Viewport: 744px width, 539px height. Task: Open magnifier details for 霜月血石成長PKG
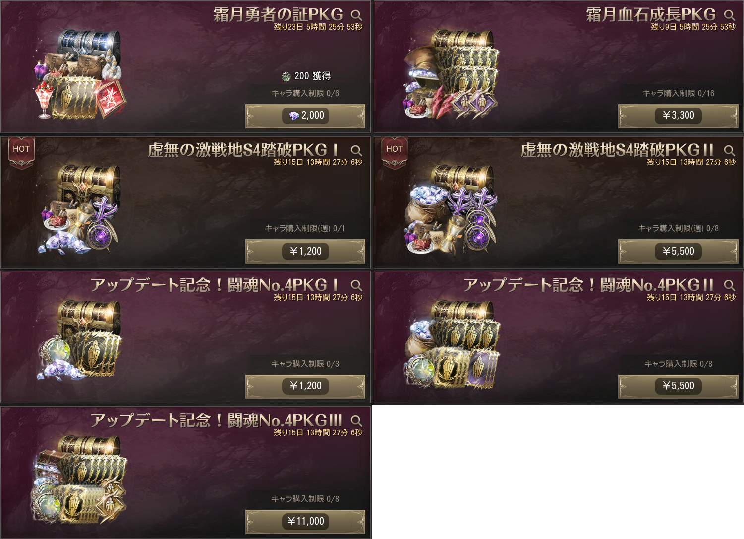click(x=729, y=15)
